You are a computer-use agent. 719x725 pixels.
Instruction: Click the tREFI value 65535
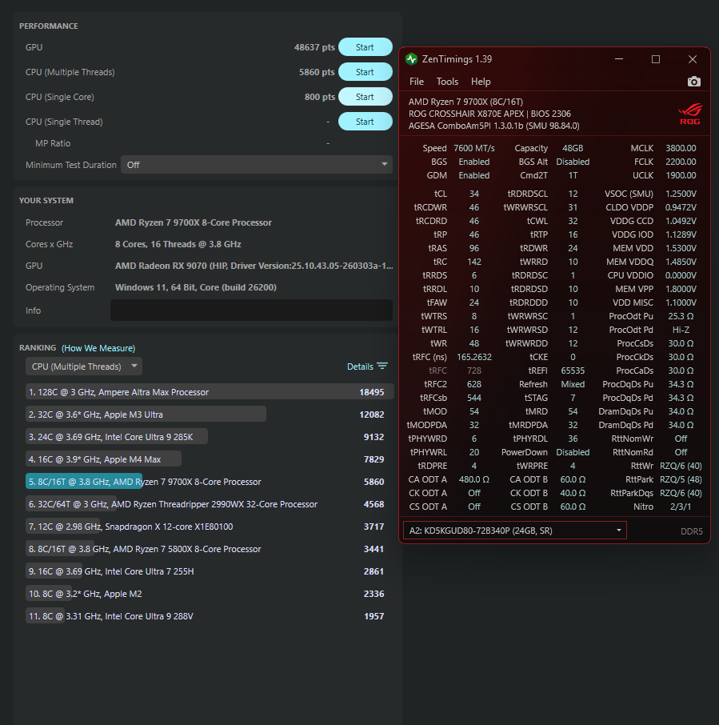573,371
